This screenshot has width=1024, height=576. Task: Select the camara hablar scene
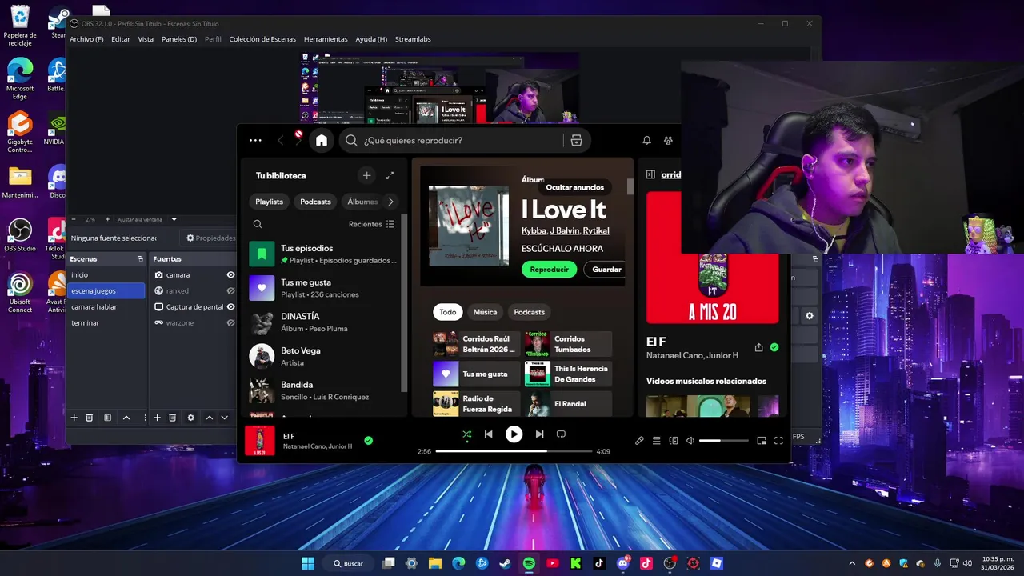click(106, 306)
